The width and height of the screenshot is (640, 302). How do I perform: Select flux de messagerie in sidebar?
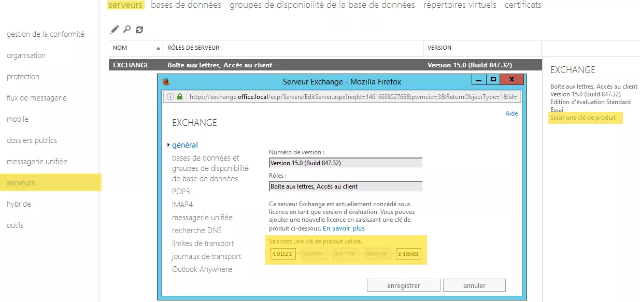(37, 98)
